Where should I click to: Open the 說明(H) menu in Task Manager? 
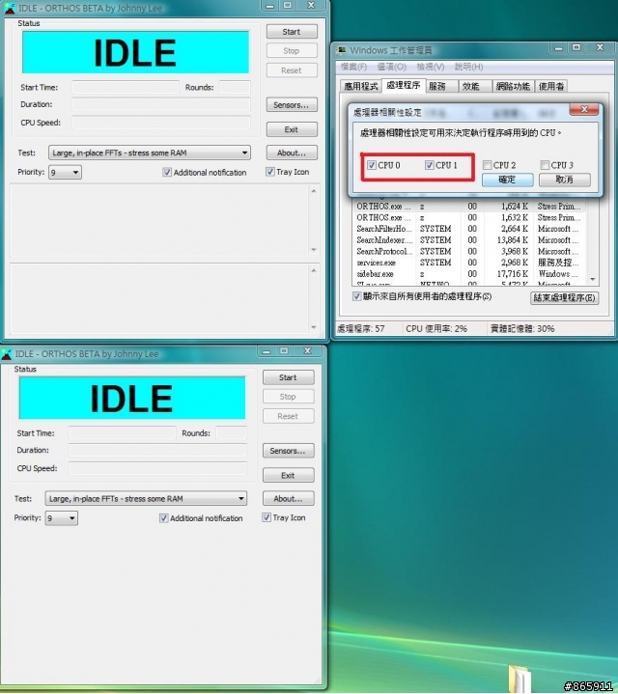[469, 67]
